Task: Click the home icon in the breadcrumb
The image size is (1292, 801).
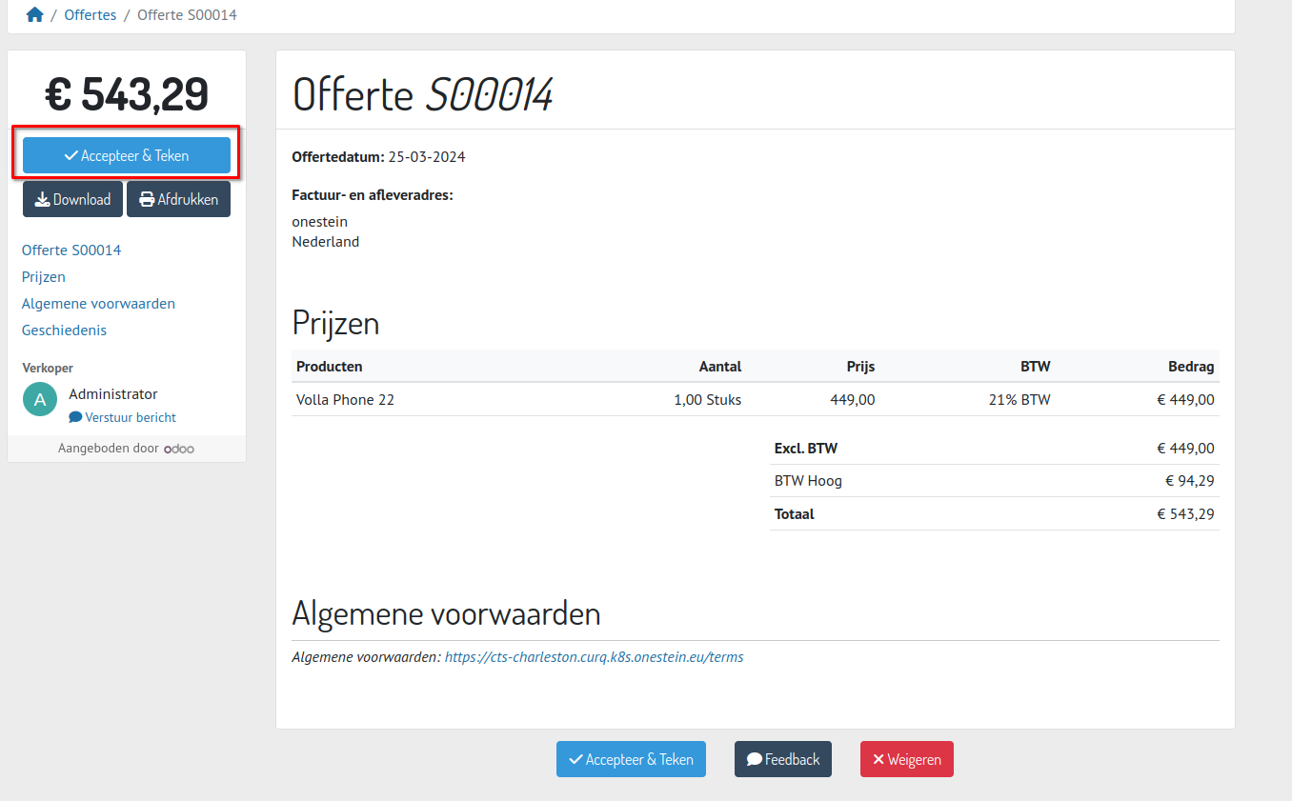Action: coord(35,15)
